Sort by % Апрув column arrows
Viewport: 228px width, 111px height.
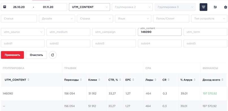point(195,80)
